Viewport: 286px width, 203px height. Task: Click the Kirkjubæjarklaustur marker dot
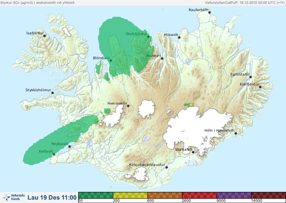coord(166,168)
